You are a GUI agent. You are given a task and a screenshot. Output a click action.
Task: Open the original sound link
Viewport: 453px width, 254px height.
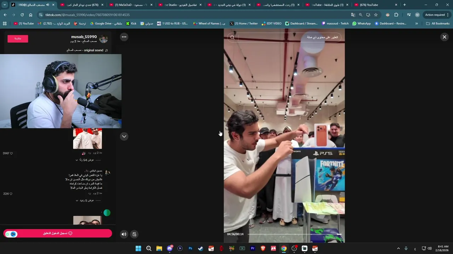click(87, 50)
